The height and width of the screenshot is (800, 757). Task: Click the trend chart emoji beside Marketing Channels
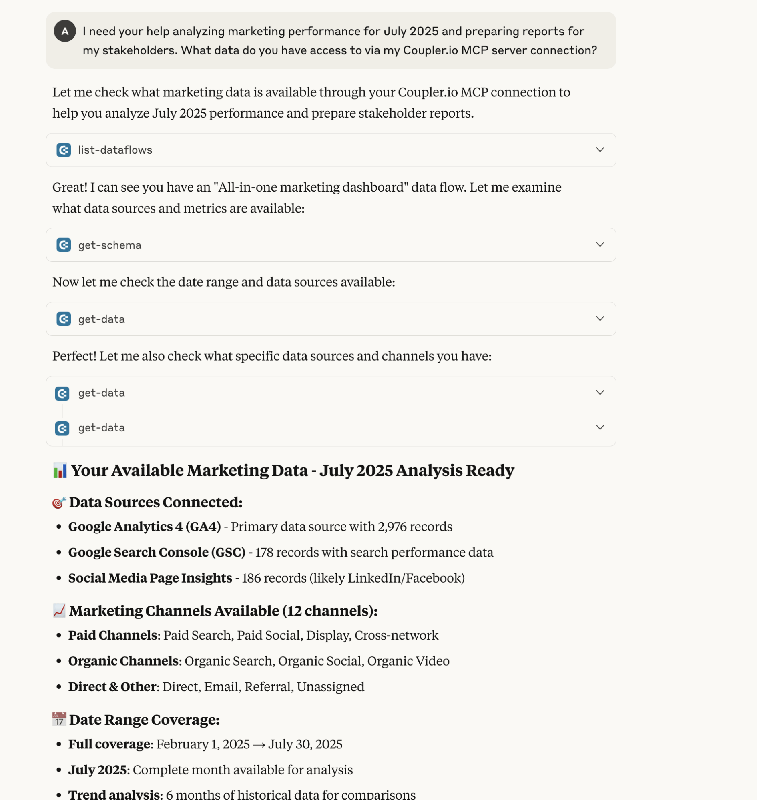[59, 611]
